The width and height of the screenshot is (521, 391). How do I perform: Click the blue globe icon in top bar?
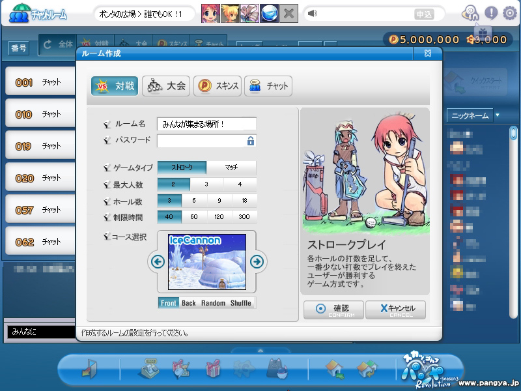(269, 13)
